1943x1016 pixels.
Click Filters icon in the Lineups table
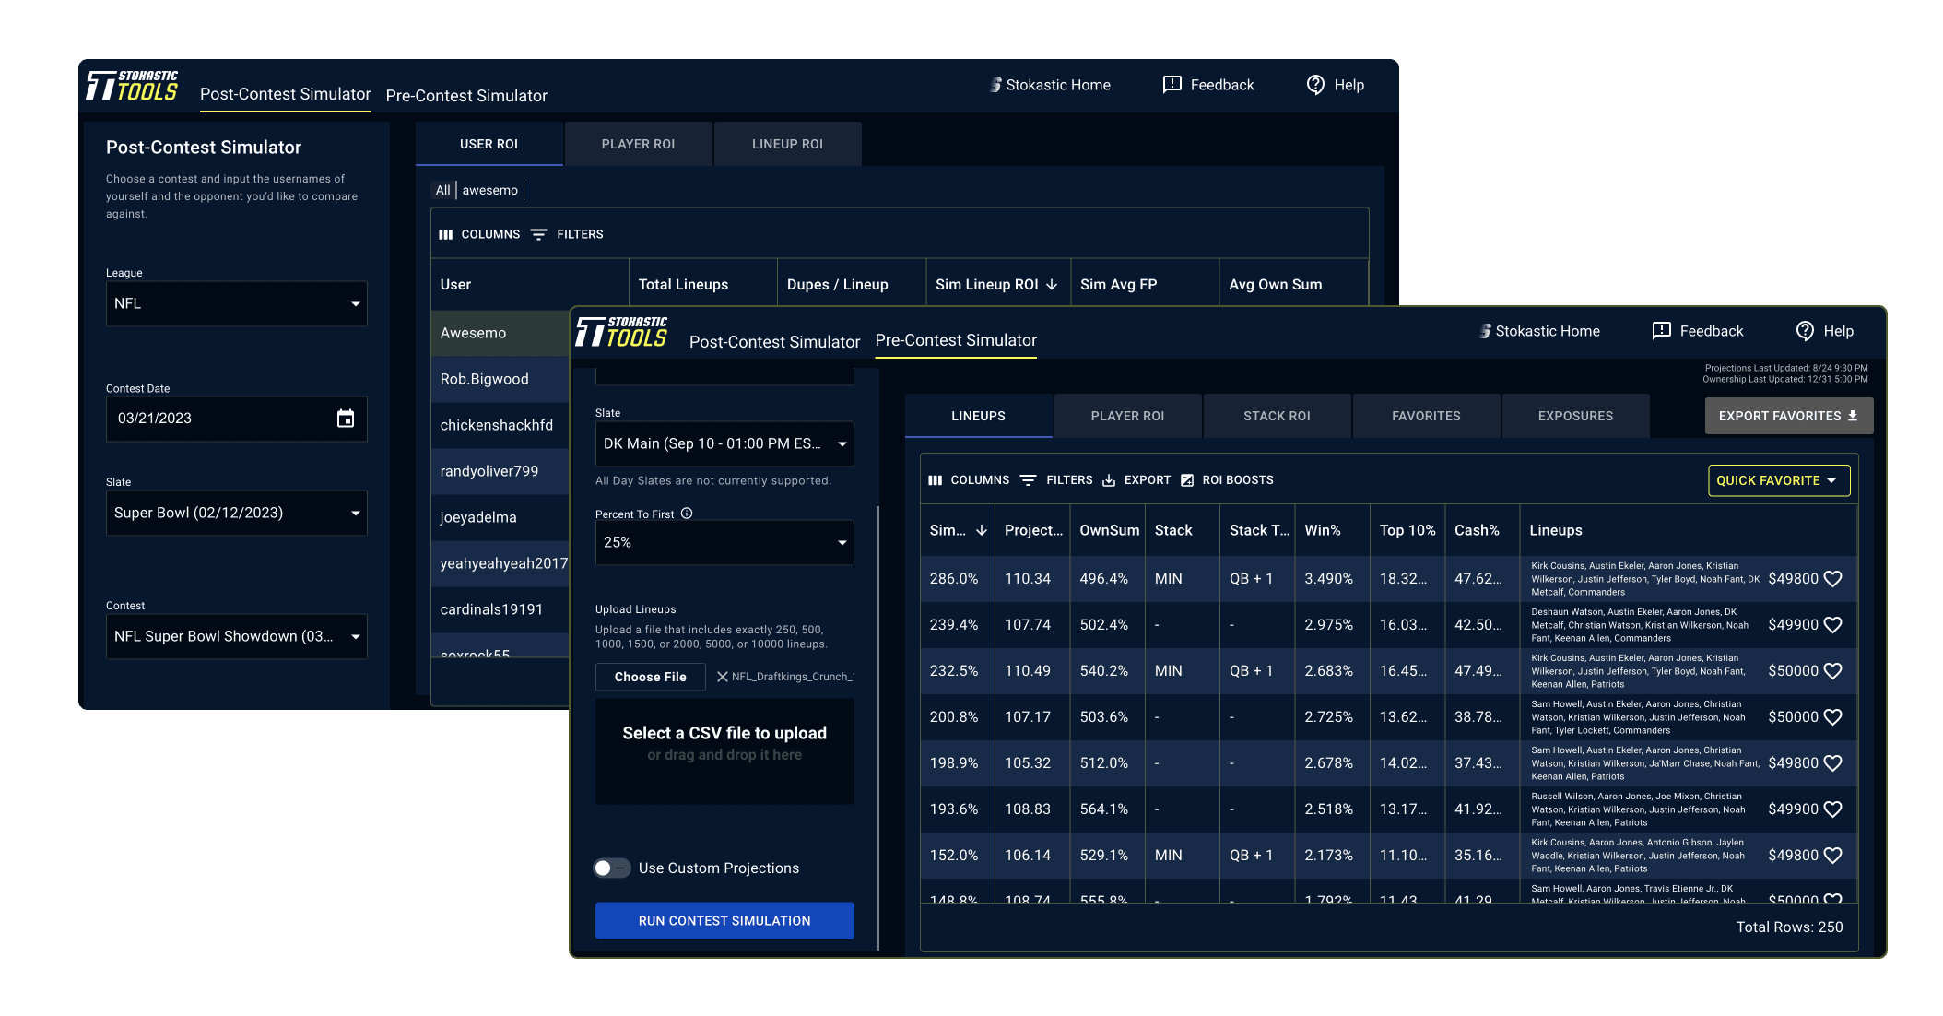1029,480
